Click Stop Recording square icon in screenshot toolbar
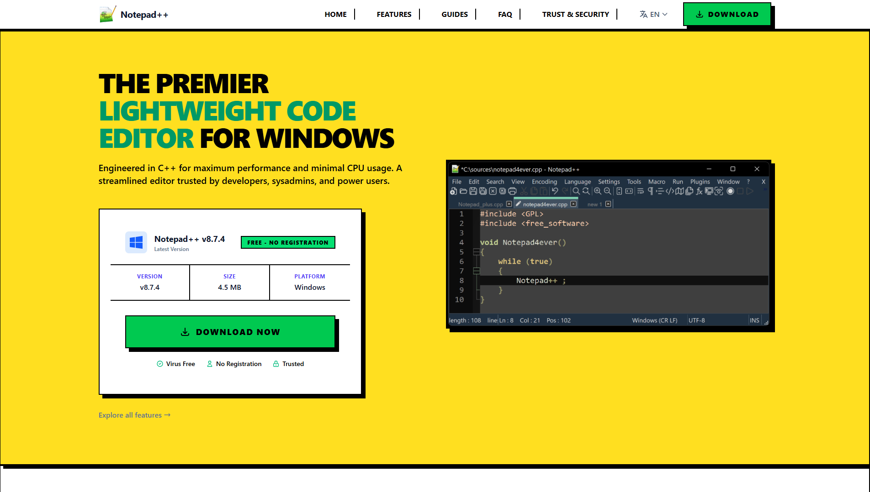The width and height of the screenshot is (870, 492). coord(740,191)
